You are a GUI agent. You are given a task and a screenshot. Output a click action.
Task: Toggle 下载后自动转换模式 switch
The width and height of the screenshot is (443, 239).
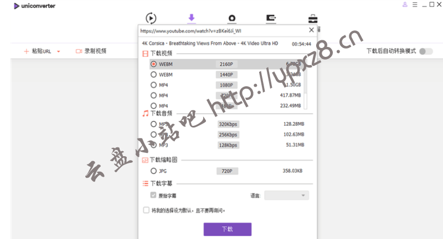(x=426, y=51)
